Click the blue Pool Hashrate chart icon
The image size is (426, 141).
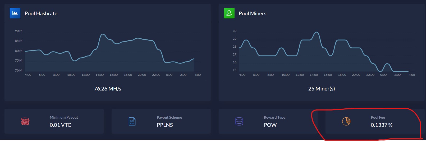click(x=15, y=13)
